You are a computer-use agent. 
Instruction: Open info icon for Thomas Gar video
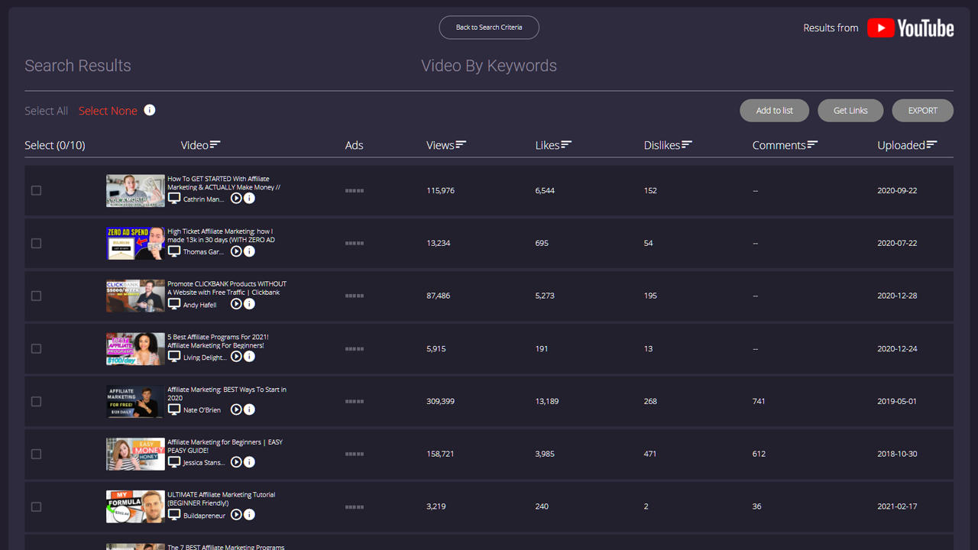click(x=249, y=251)
